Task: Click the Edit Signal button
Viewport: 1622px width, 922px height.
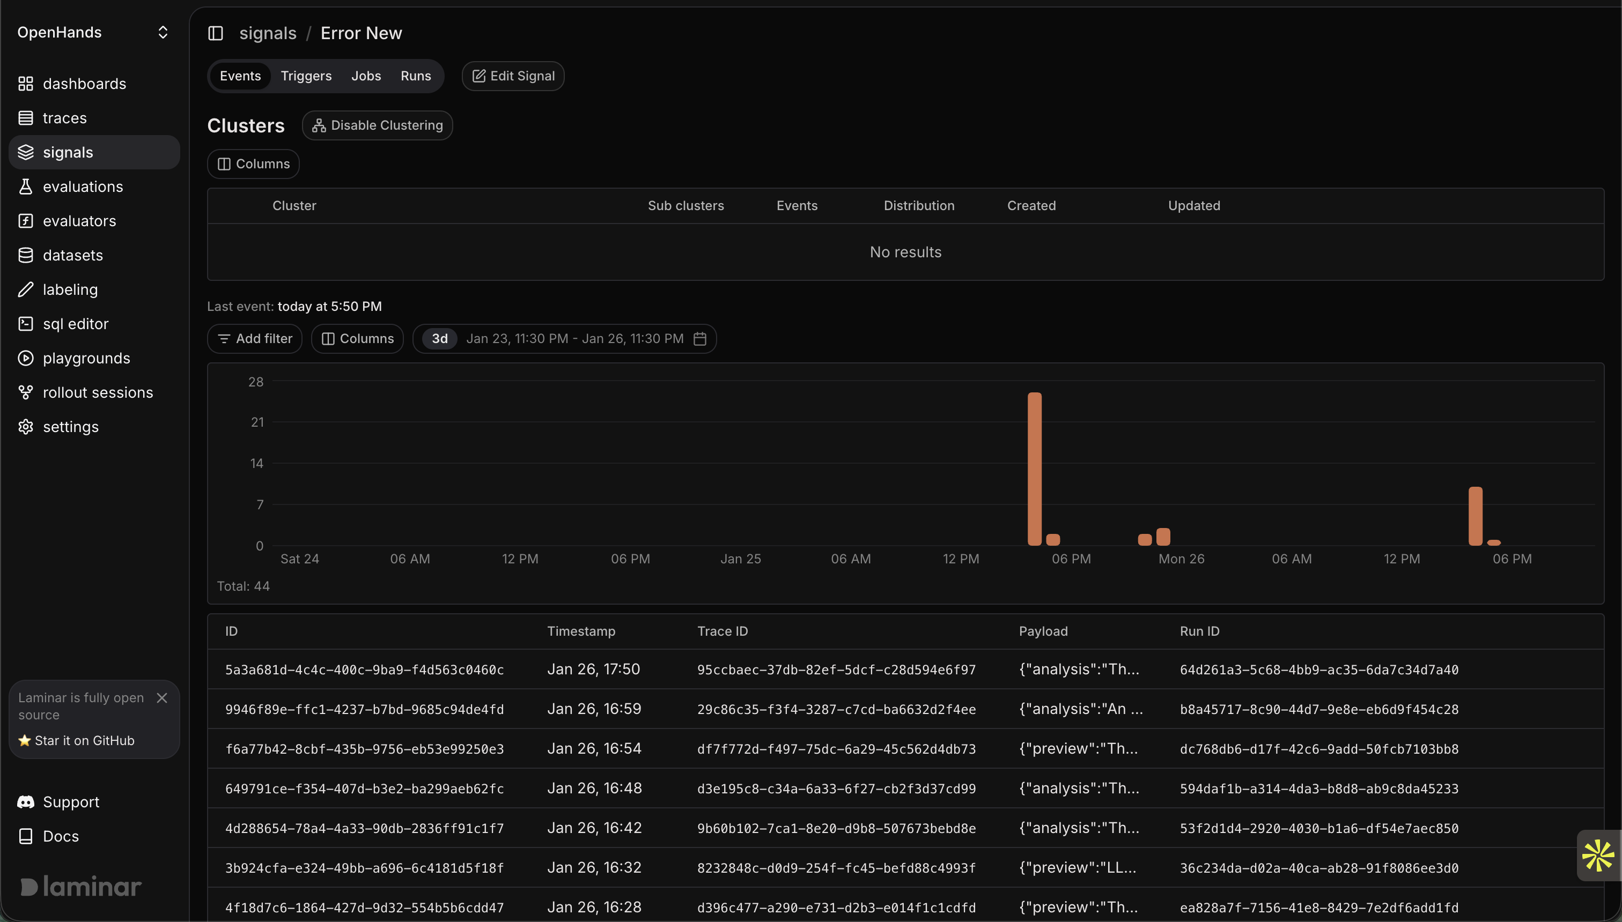Action: coord(513,76)
